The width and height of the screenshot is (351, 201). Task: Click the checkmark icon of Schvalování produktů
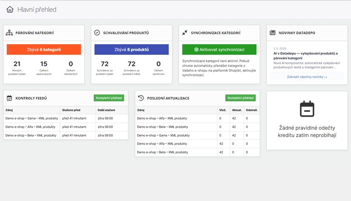(97, 33)
